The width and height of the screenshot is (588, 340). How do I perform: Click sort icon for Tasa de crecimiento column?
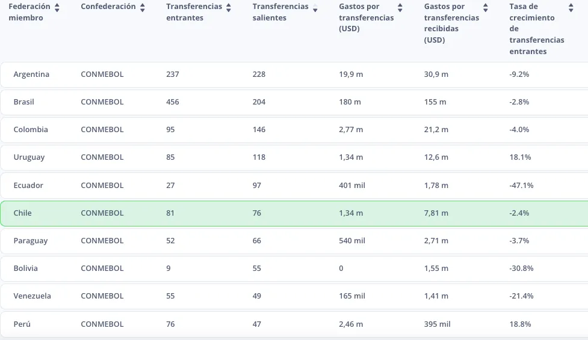point(571,7)
